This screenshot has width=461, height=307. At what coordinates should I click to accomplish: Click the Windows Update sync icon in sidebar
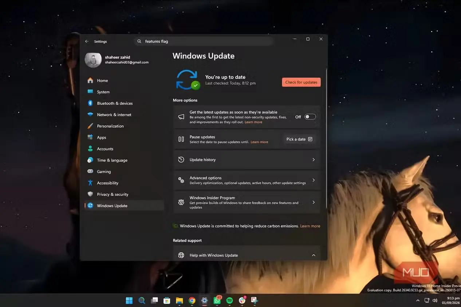90,206
